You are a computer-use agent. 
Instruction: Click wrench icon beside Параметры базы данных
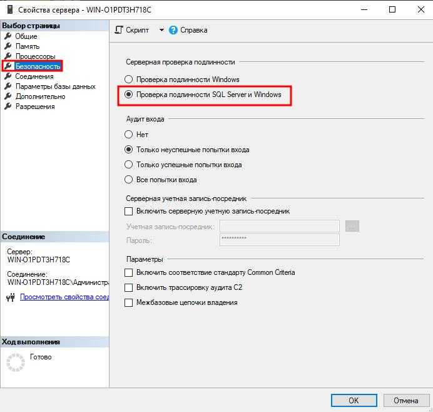pyautogui.click(x=8, y=86)
